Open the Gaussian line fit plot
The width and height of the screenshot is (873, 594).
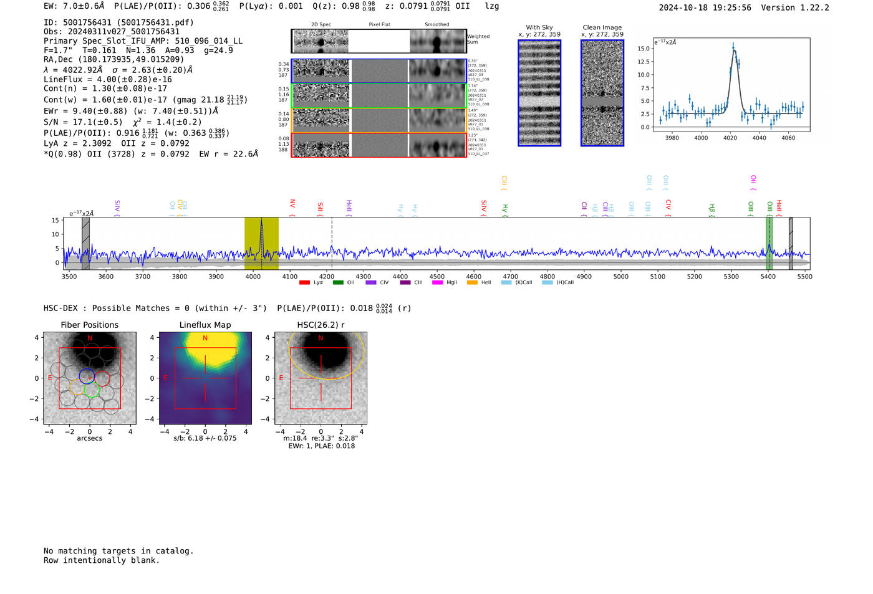[731, 85]
